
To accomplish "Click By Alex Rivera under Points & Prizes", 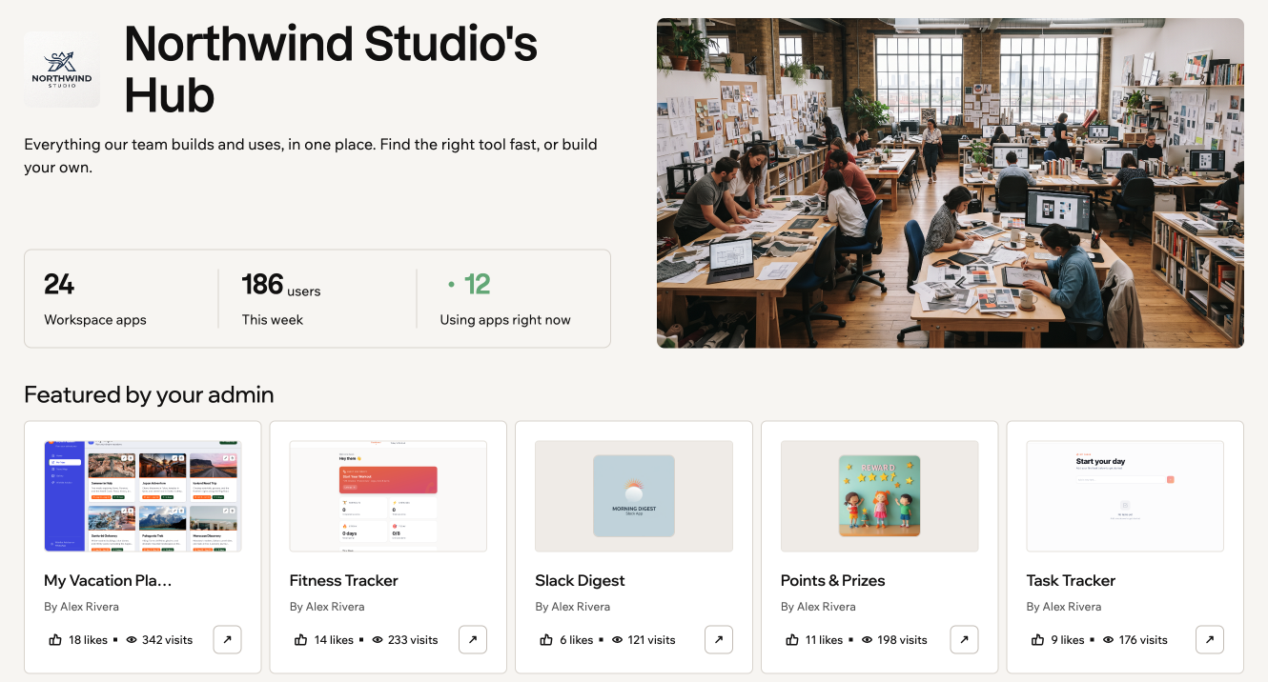I will click(818, 607).
